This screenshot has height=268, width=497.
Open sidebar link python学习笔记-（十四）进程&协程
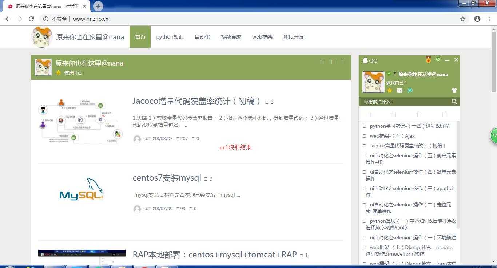pyautogui.click(x=409, y=126)
